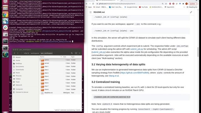201x113 pixels.
Task: Open the Gmail bookmark
Action: coord(100,7)
